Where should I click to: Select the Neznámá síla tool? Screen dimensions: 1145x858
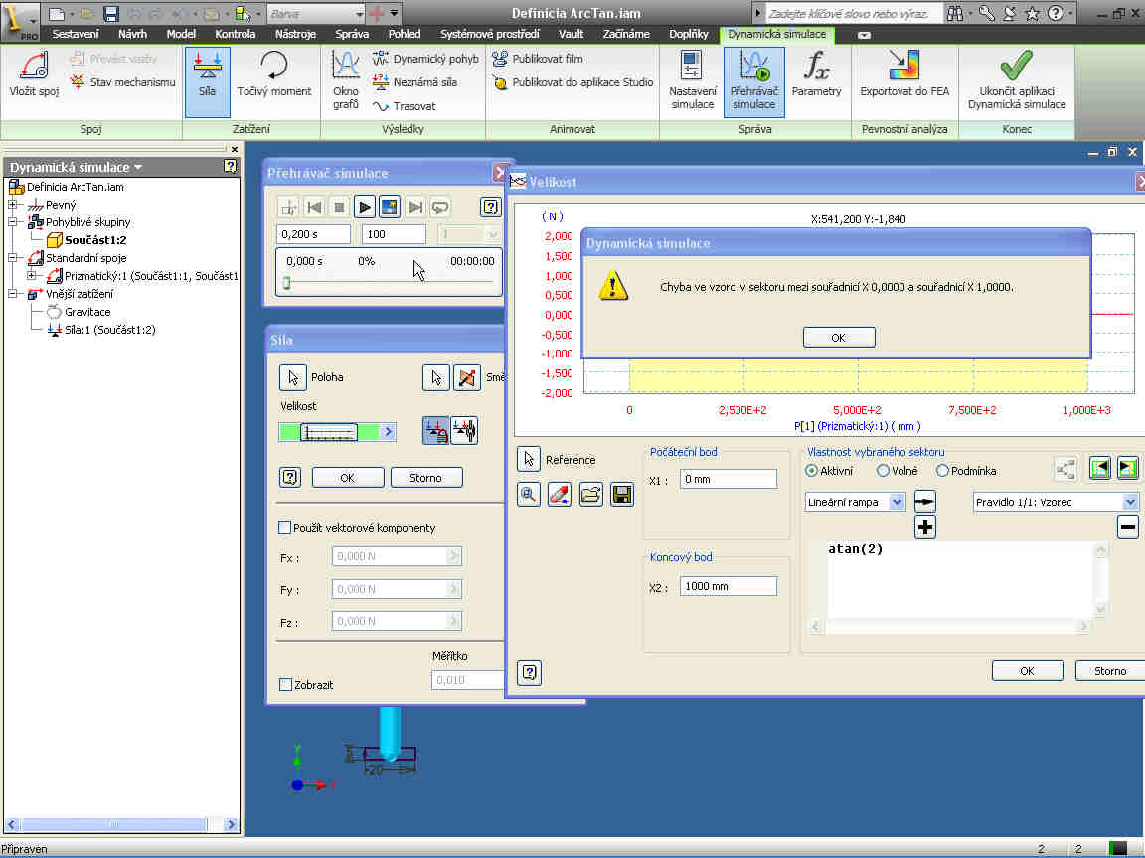(x=414, y=82)
